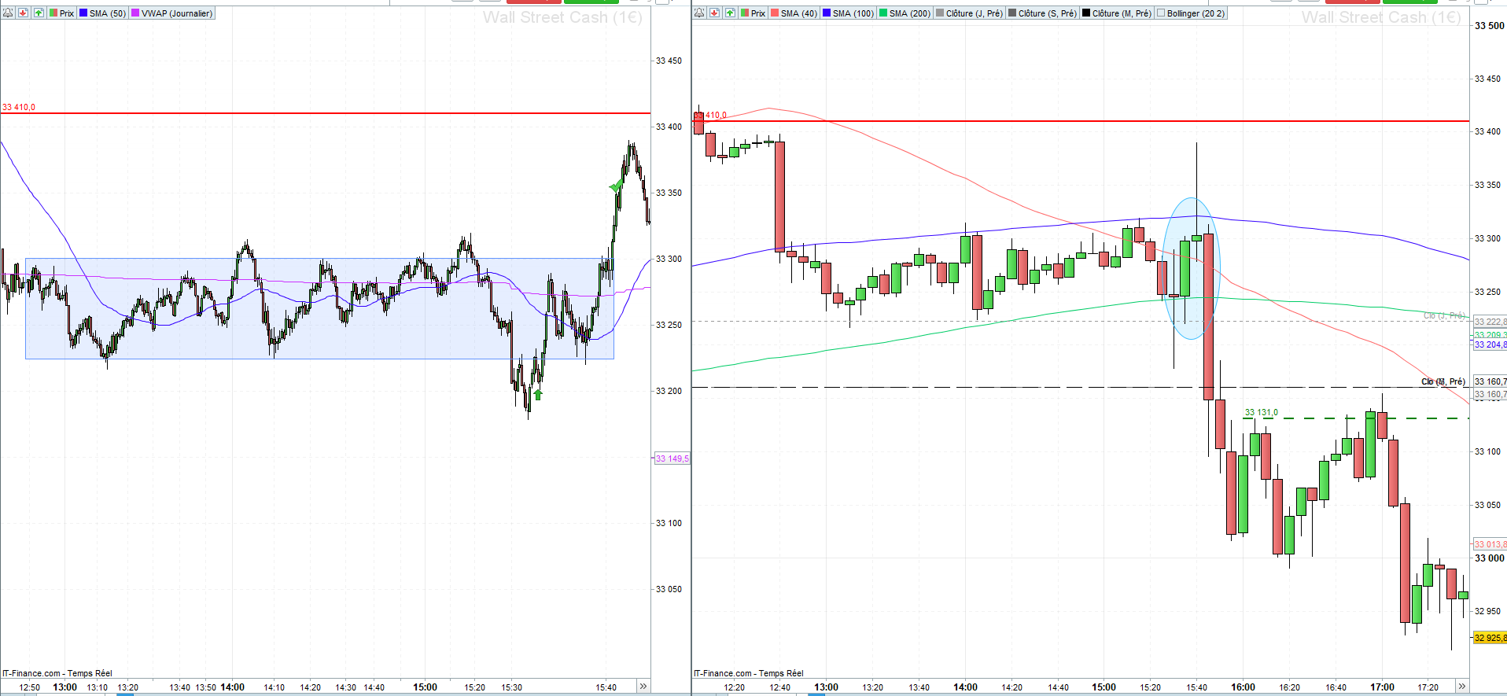The height and width of the screenshot is (696, 1507).
Task: Click the black Clo (M, Pré) line label
Action: point(1443,381)
